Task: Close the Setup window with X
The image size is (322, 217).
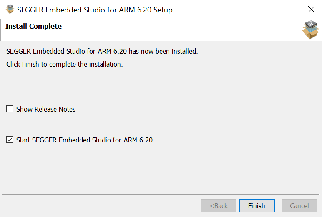Action: (311, 9)
